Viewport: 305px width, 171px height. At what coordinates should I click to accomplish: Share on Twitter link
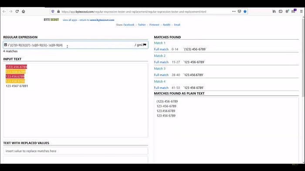(x=142, y=25)
